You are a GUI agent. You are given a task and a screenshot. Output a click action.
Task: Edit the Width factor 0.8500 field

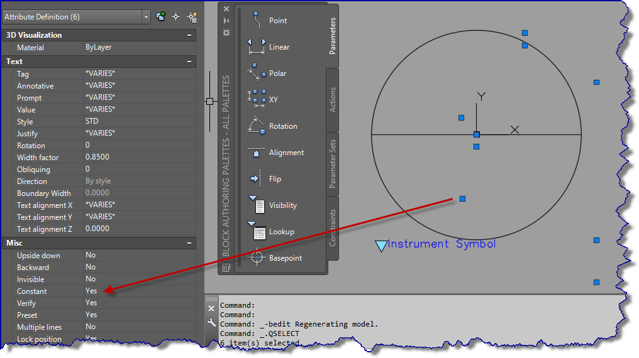click(x=140, y=158)
